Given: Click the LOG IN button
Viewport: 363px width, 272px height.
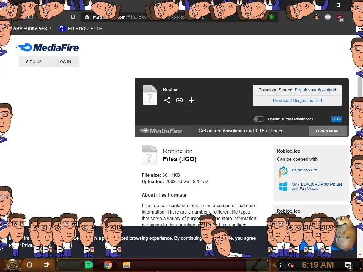Looking at the screenshot, I should [65, 62].
